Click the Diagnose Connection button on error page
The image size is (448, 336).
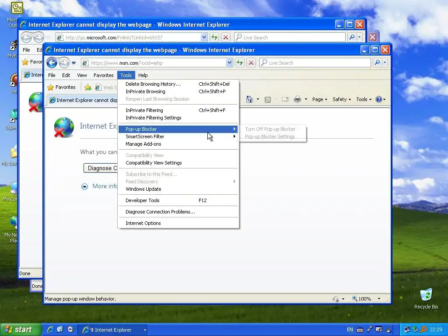pos(101,168)
